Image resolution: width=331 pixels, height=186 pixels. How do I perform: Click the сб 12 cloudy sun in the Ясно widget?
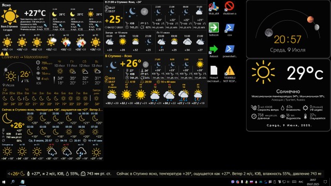coord(51,42)
